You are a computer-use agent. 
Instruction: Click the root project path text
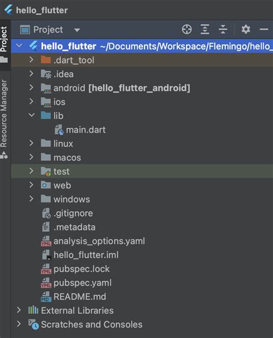187,46
